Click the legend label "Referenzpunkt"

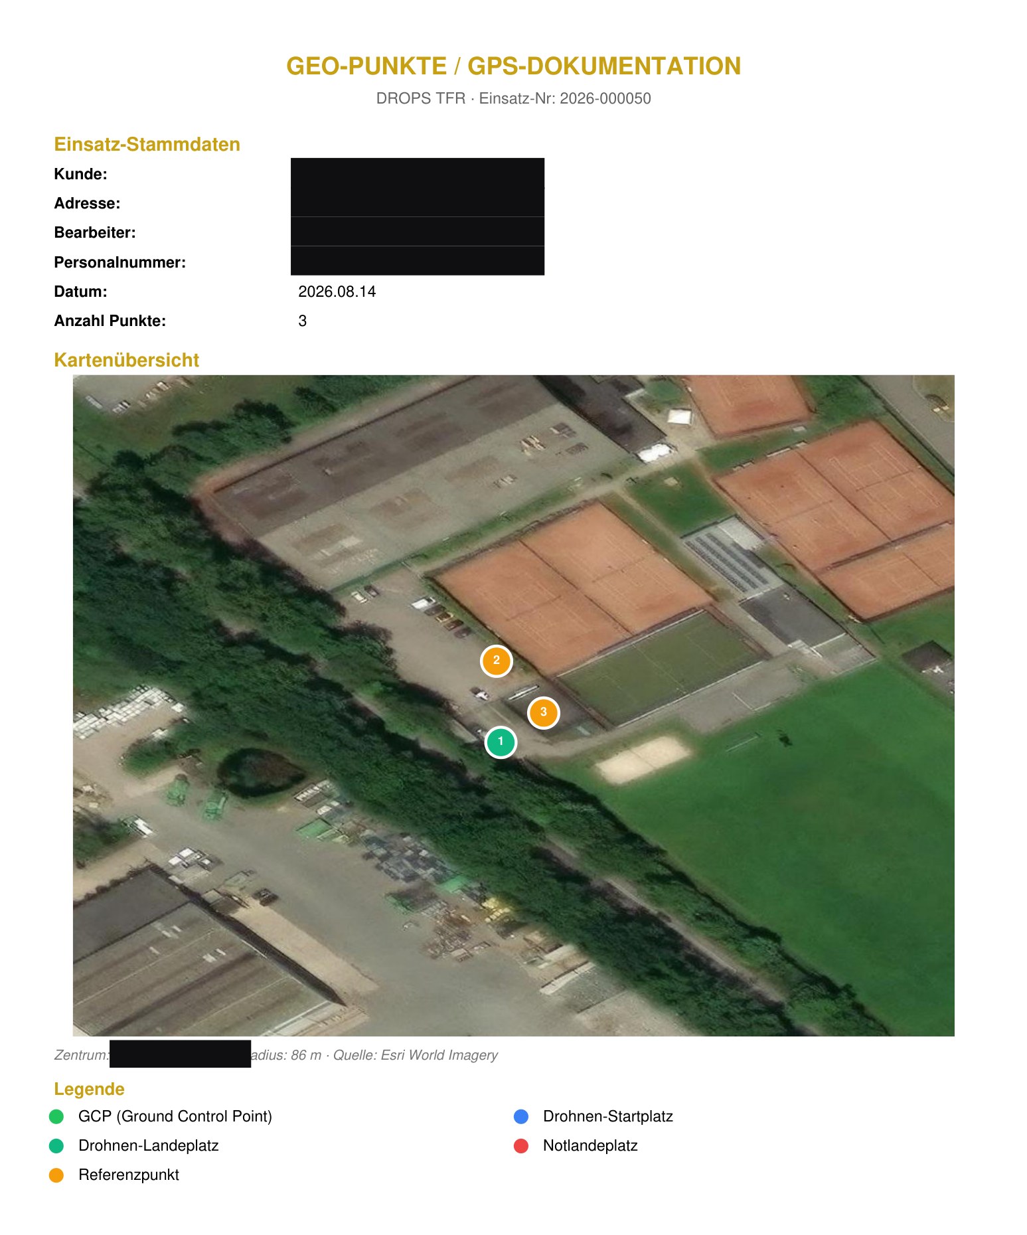click(x=129, y=1175)
